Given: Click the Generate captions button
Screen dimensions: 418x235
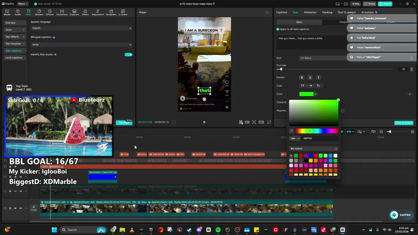Looking at the screenshot, I should pos(124,122).
